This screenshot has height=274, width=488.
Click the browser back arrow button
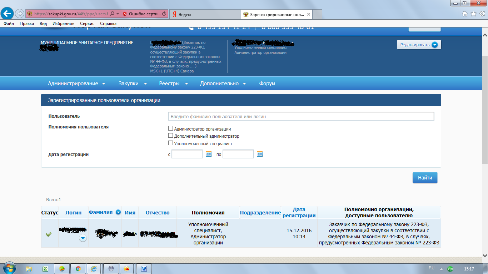point(8,14)
